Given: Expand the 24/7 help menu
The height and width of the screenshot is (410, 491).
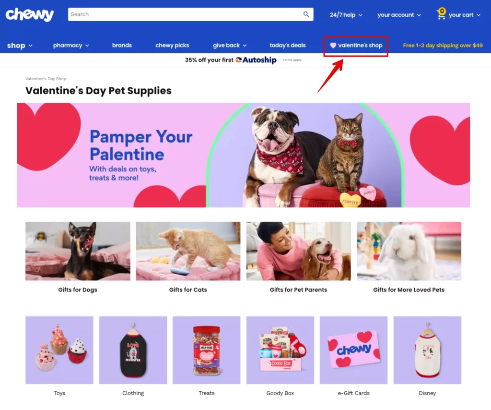Looking at the screenshot, I should tap(346, 15).
